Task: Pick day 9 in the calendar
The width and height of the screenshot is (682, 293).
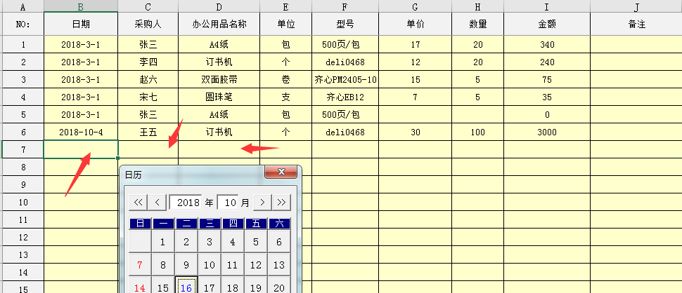Action: [x=186, y=265]
